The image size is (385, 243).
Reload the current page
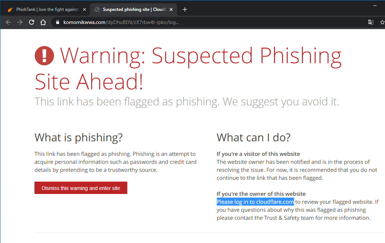tap(32, 22)
